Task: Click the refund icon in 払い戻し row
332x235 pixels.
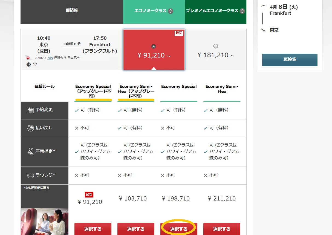Action: click(x=31, y=128)
